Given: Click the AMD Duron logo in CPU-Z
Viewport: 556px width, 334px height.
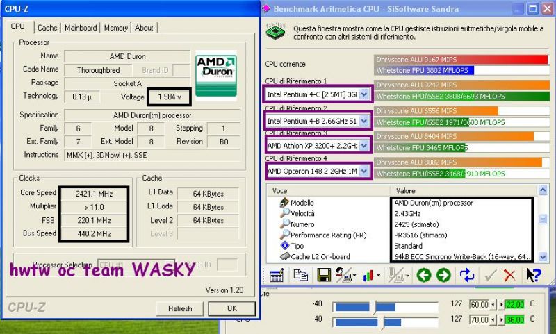Looking at the screenshot, I should coord(216,76).
